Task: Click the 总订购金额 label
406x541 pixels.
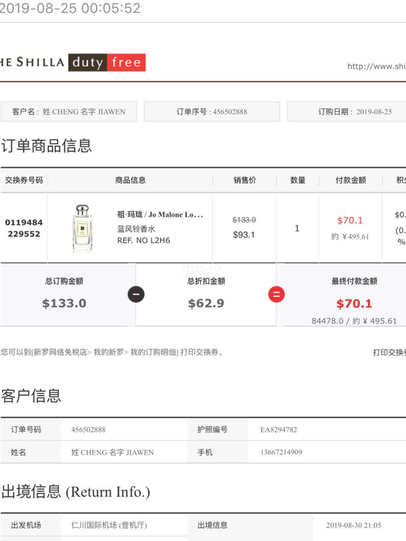Action: [x=64, y=281]
